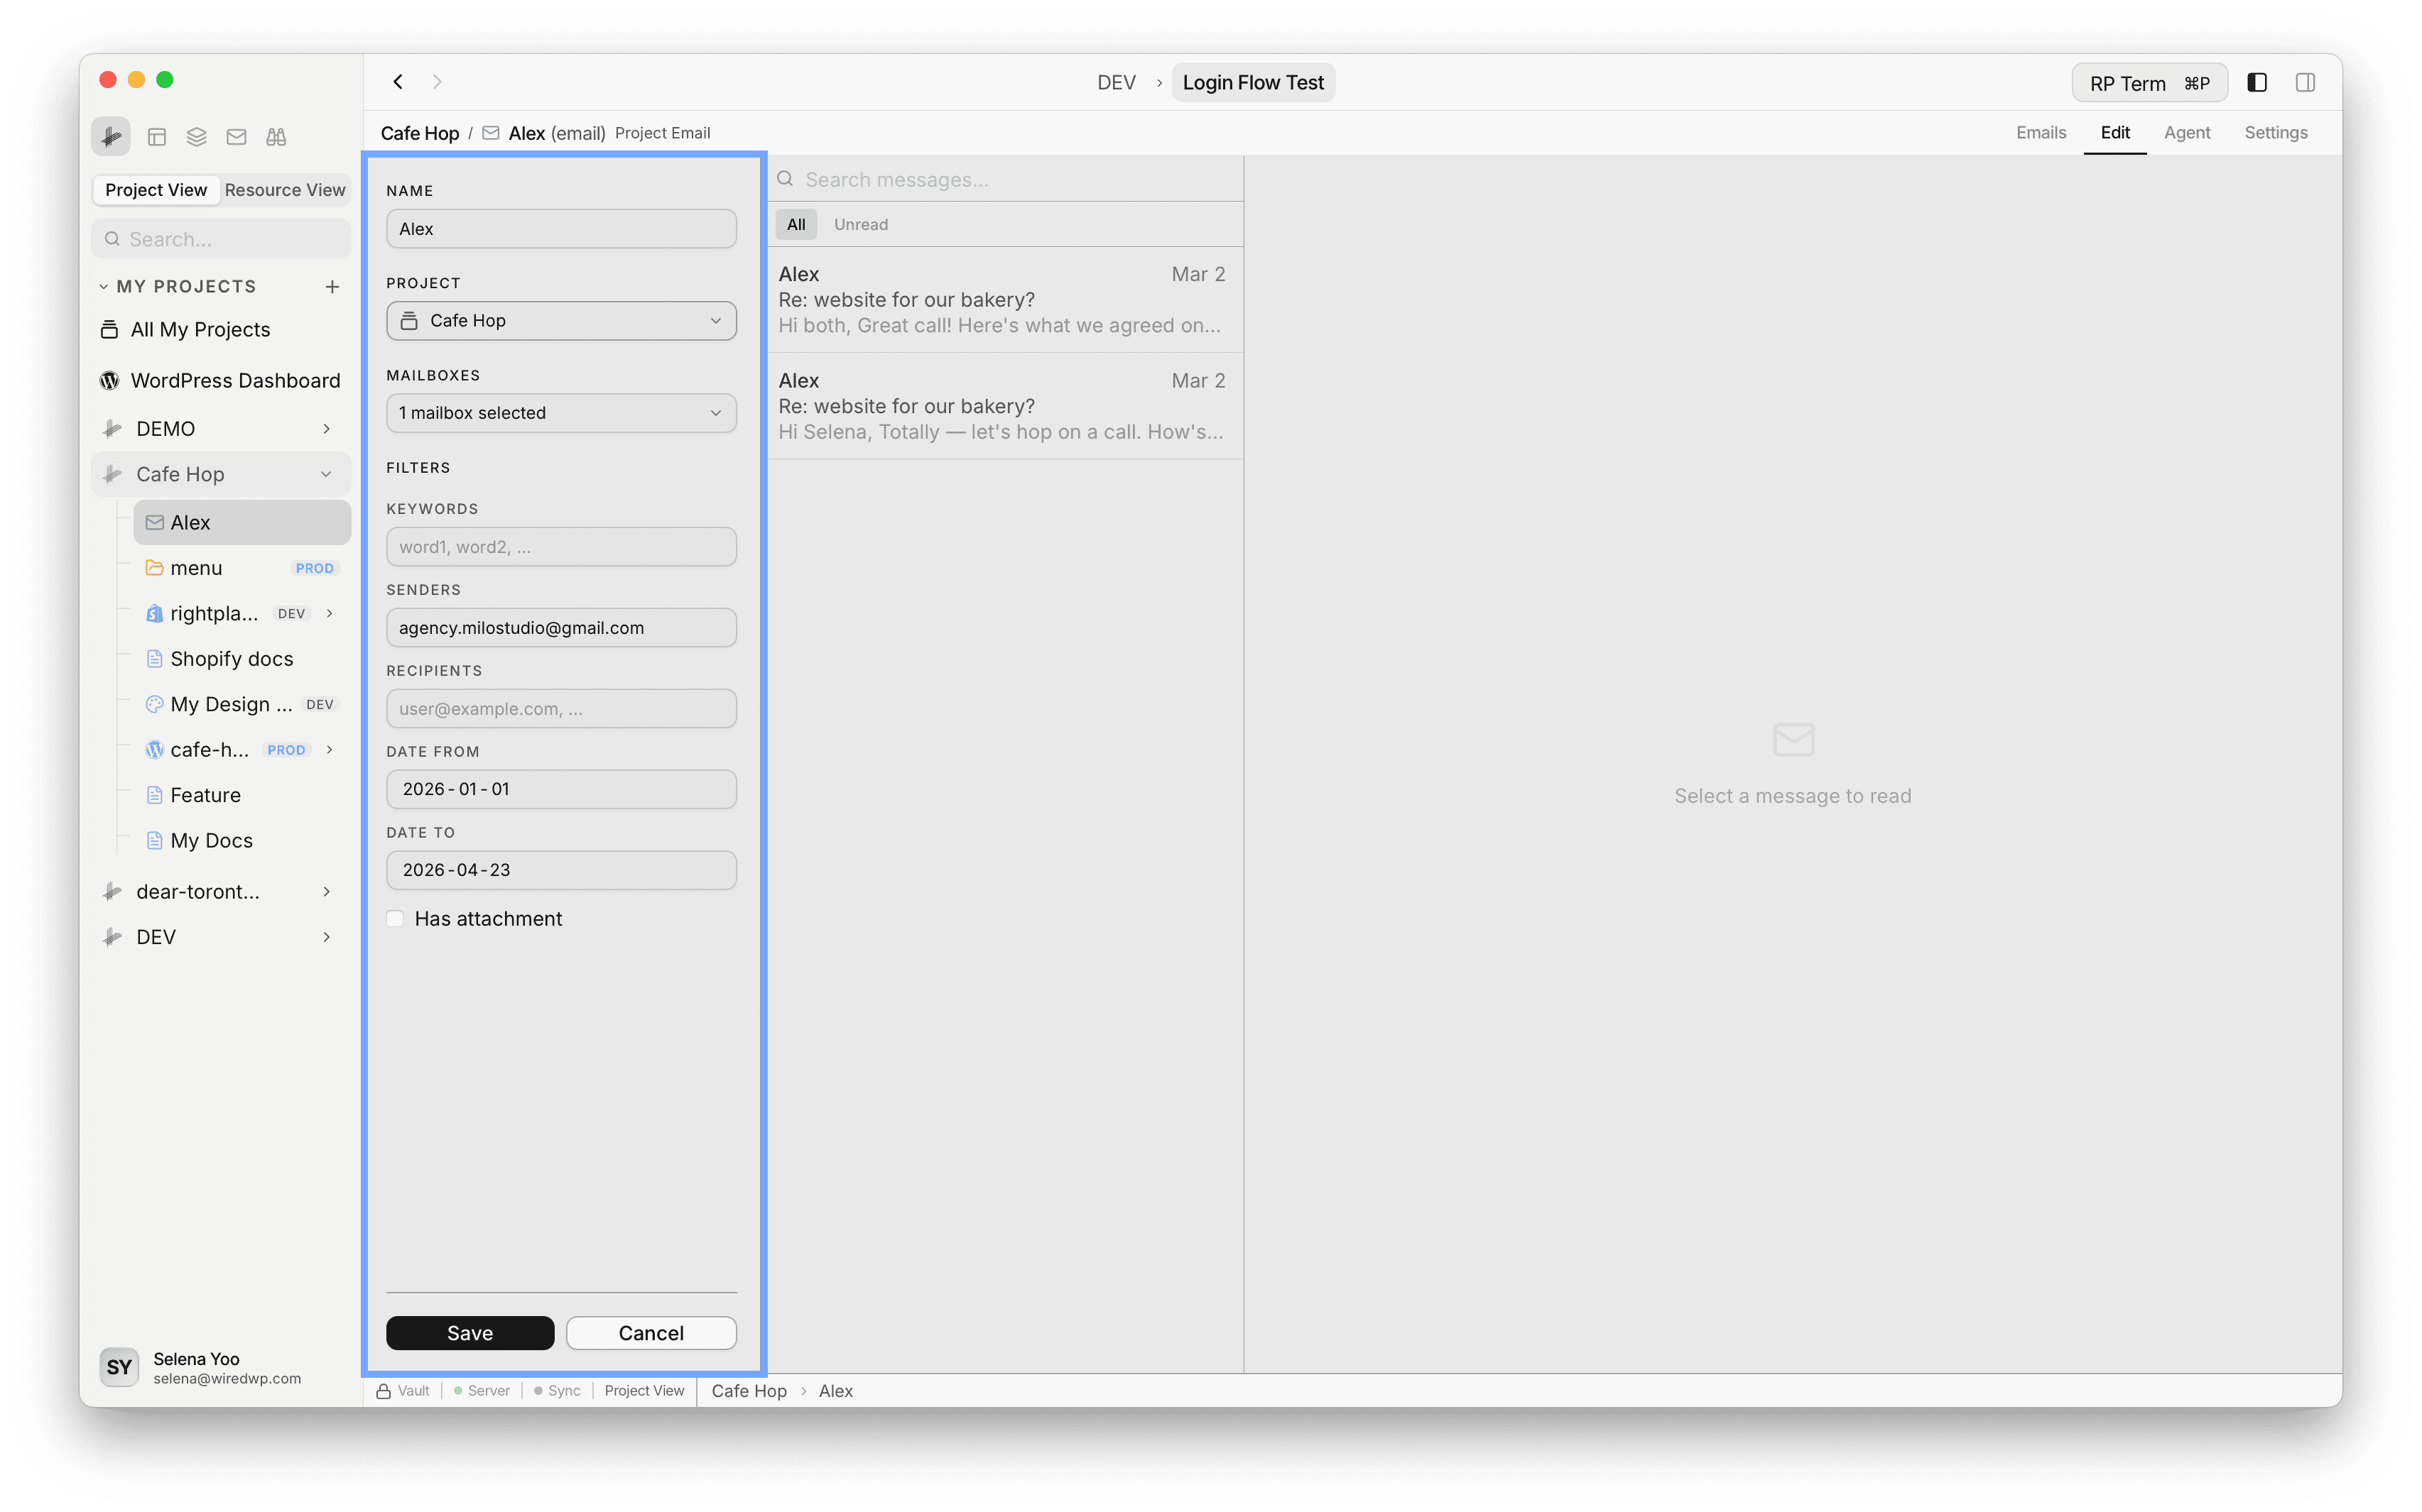The width and height of the screenshot is (2422, 1512).
Task: Click DEV in the title breadcrumb
Action: (x=1117, y=83)
